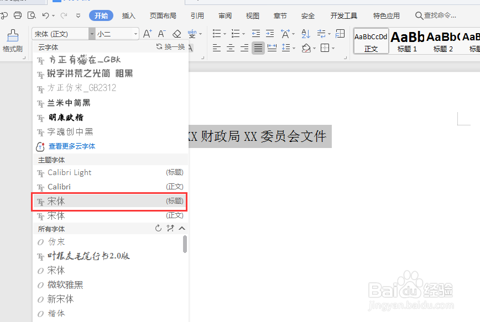Toggle justify alignment
The height and width of the screenshot is (322, 480).
tap(258, 48)
